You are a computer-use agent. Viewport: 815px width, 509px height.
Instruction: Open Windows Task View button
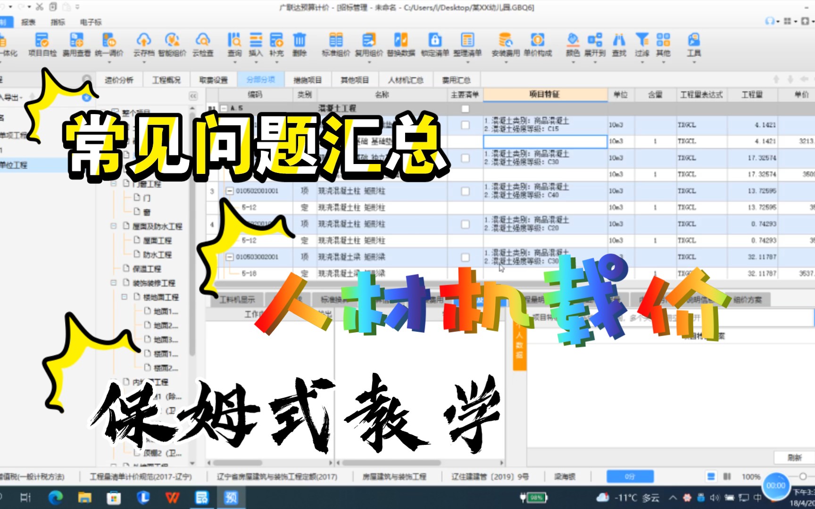pos(25,498)
